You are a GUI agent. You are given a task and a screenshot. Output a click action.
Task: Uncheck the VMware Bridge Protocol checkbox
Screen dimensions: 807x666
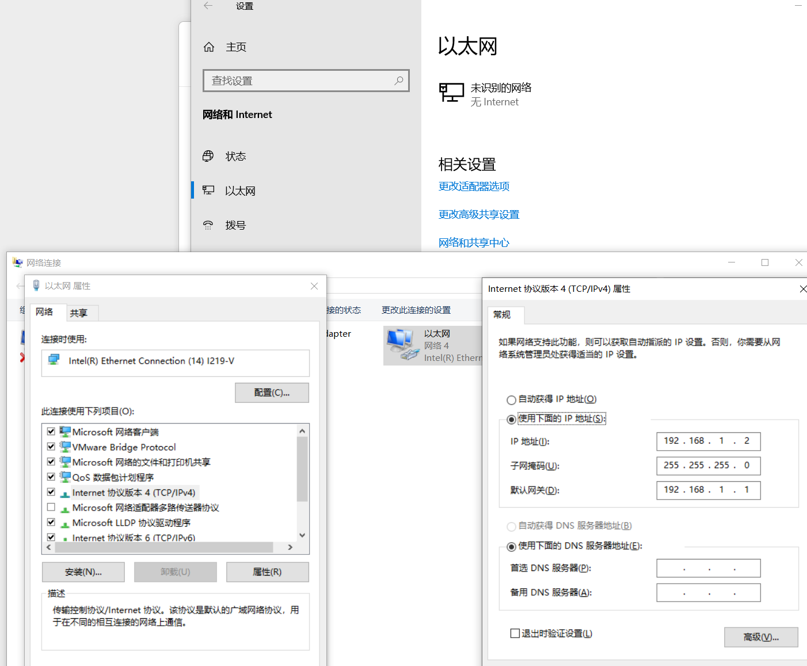coord(51,447)
